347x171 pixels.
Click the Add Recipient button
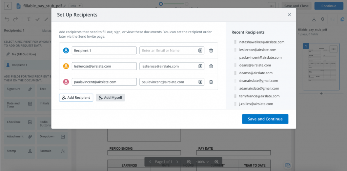pos(76,98)
